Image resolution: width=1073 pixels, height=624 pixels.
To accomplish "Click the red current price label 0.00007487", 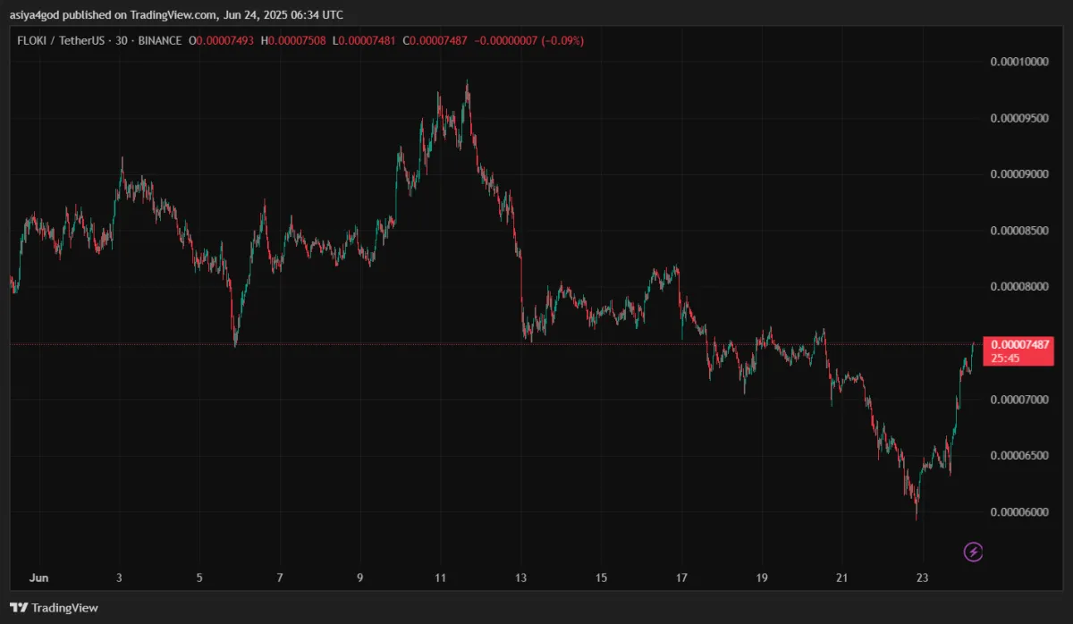I will [1019, 344].
